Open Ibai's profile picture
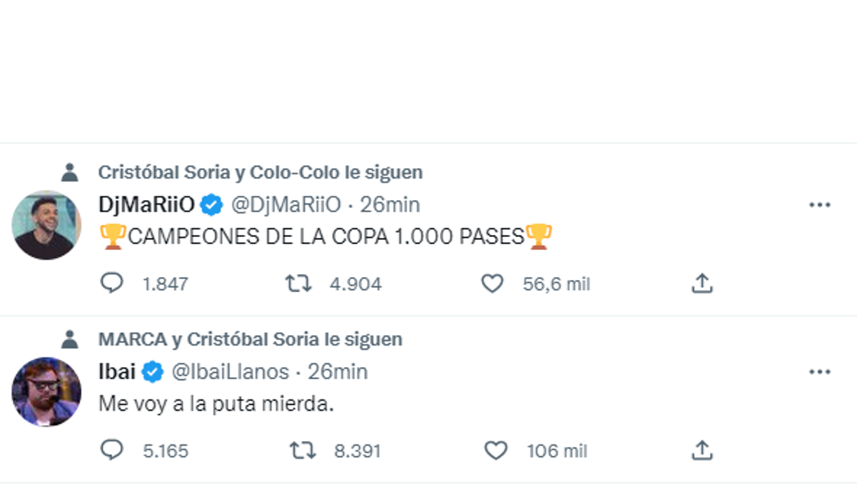 [46, 391]
